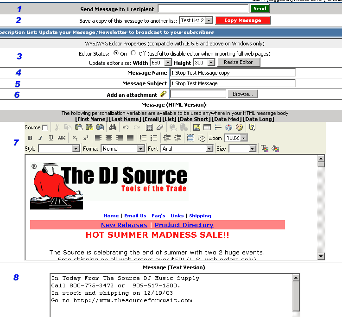
Task: Click the New Releases link
Action: coord(124,225)
